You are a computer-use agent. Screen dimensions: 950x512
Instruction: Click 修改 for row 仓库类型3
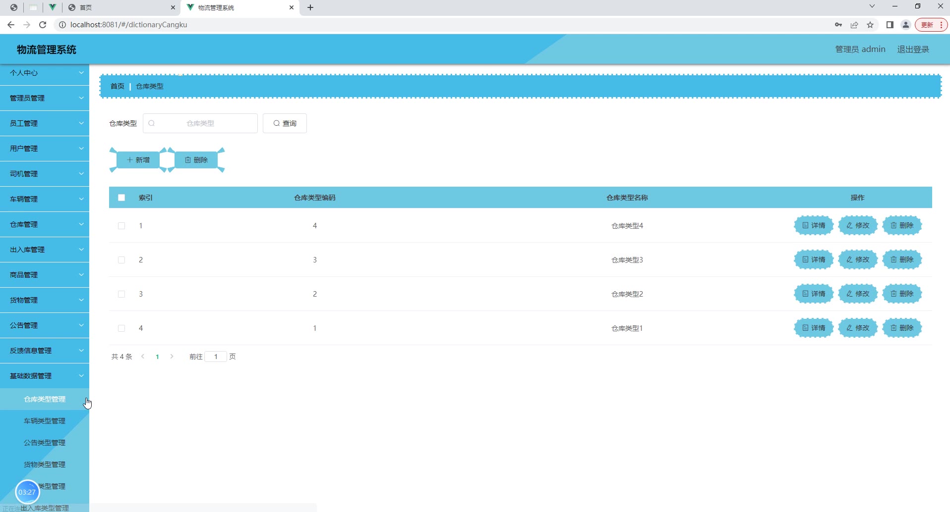[x=858, y=259]
